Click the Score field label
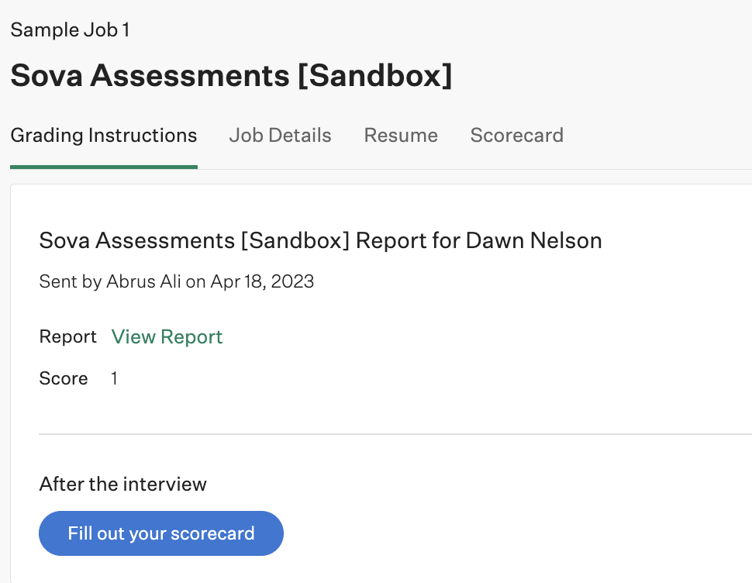The height and width of the screenshot is (583, 752). pos(64,378)
